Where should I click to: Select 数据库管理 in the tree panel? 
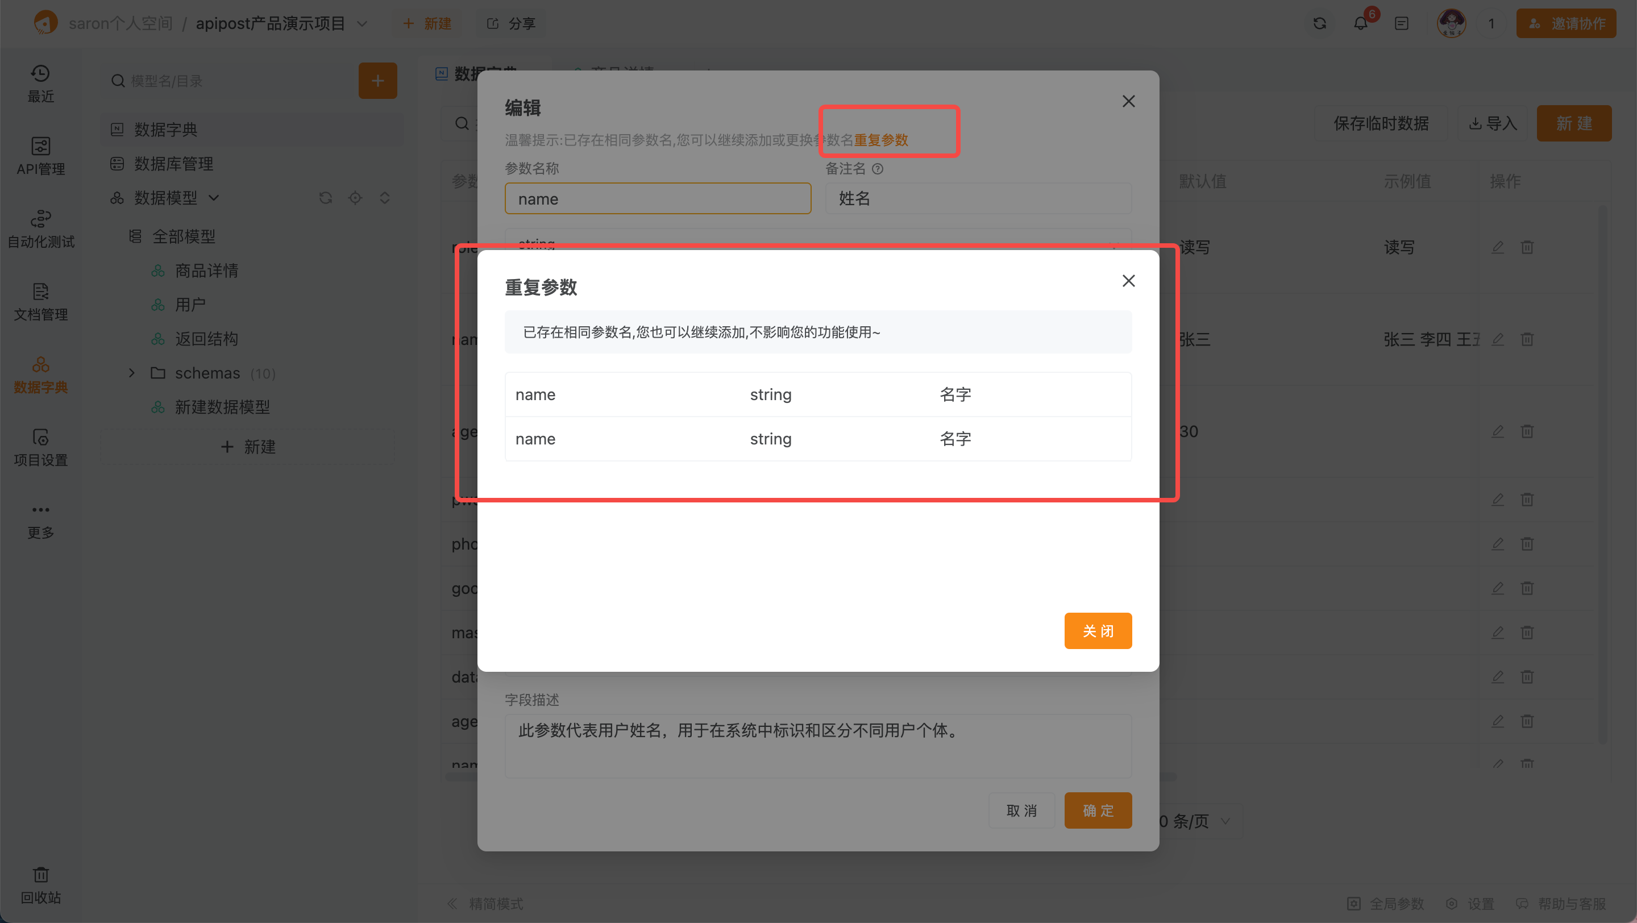point(252,164)
